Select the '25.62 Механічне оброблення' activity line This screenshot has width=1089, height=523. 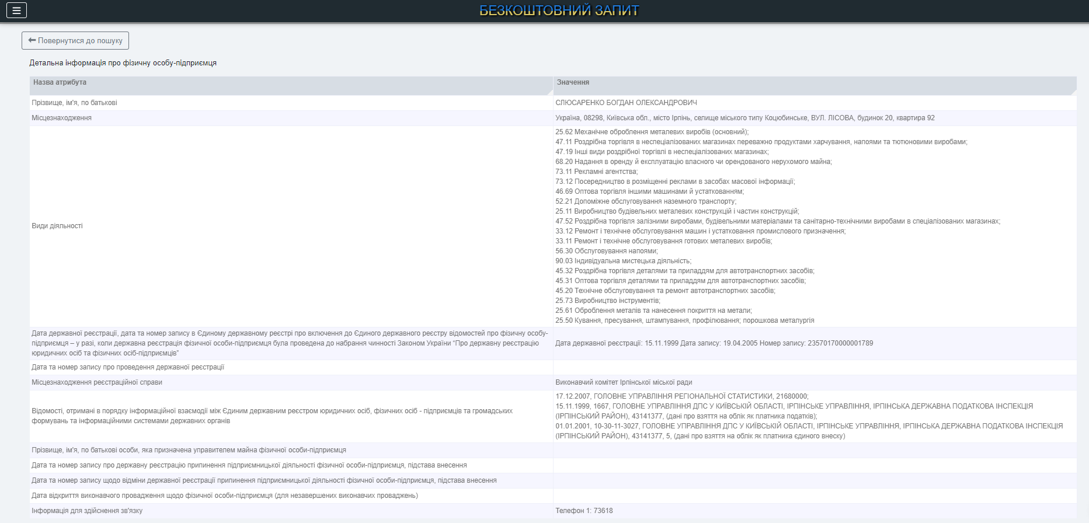coord(652,132)
